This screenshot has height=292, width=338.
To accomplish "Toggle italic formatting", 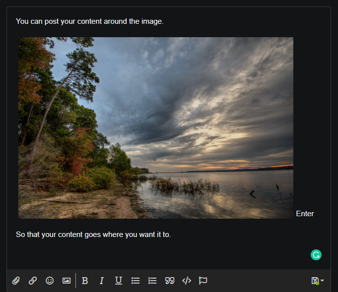I will point(102,281).
